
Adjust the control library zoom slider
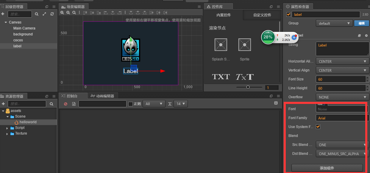[x=248, y=87]
